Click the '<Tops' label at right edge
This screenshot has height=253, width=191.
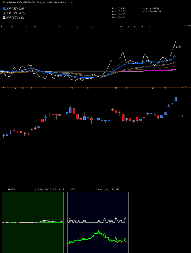[x=188, y=26]
